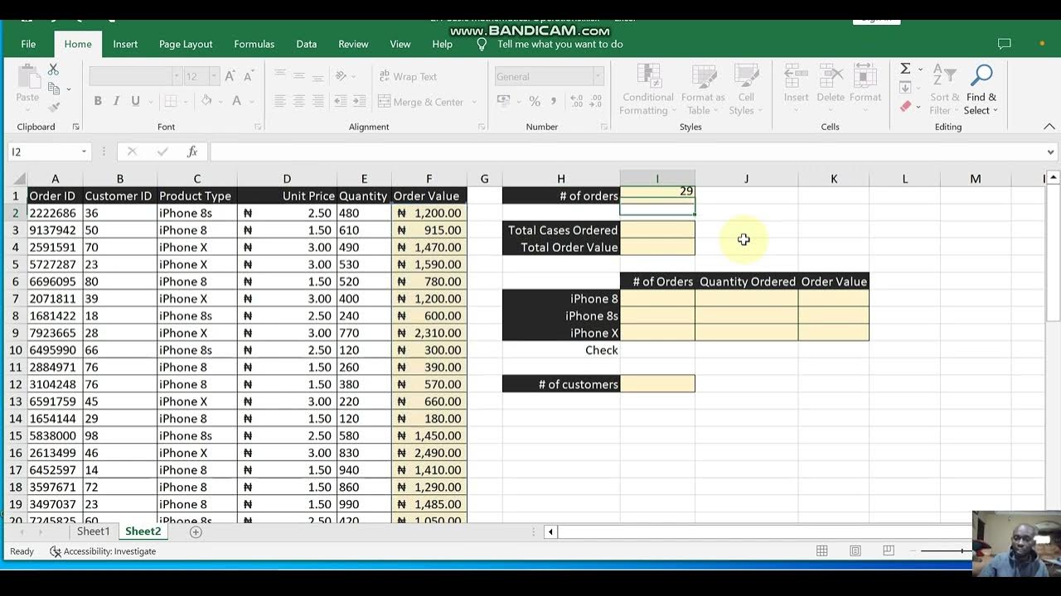Click the AutoSum sigma icon
Image resolution: width=1061 pixels, height=596 pixels.
(x=905, y=69)
